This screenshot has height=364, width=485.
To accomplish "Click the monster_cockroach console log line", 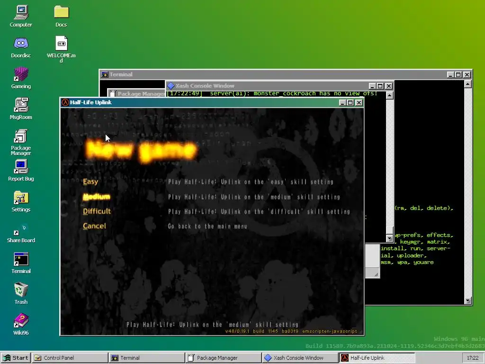I will 272,93.
